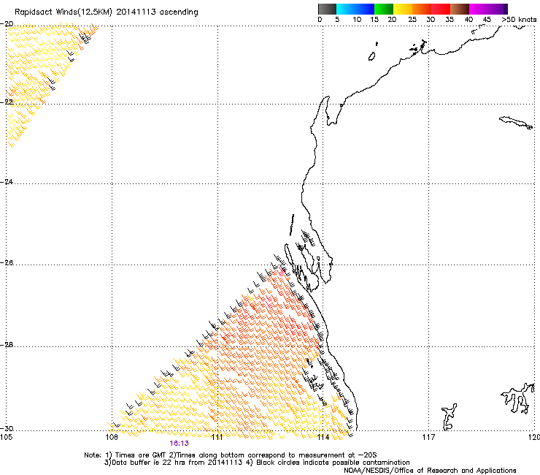Click the note line 'Times are GMT'
The height and width of the screenshot is (475, 540).
point(139,455)
